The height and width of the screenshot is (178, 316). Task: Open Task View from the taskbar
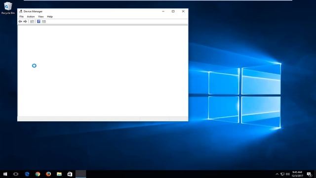16,174
